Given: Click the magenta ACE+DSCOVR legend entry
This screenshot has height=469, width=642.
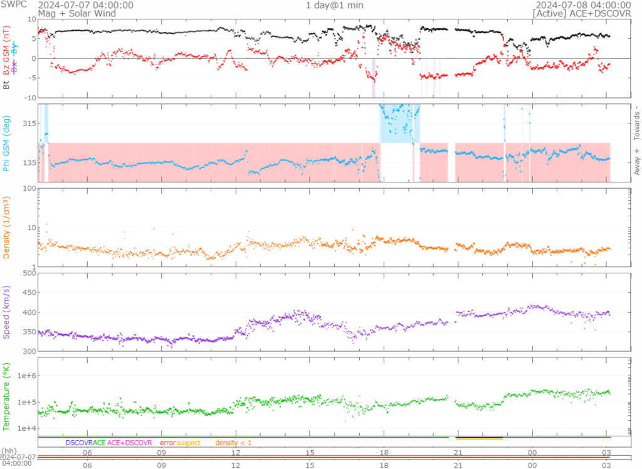Looking at the screenshot, I should point(130,443).
